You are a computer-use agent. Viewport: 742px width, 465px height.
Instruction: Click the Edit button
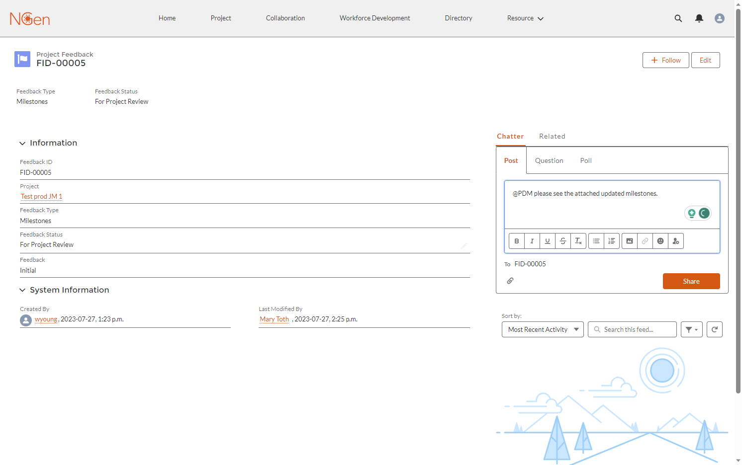pos(705,60)
